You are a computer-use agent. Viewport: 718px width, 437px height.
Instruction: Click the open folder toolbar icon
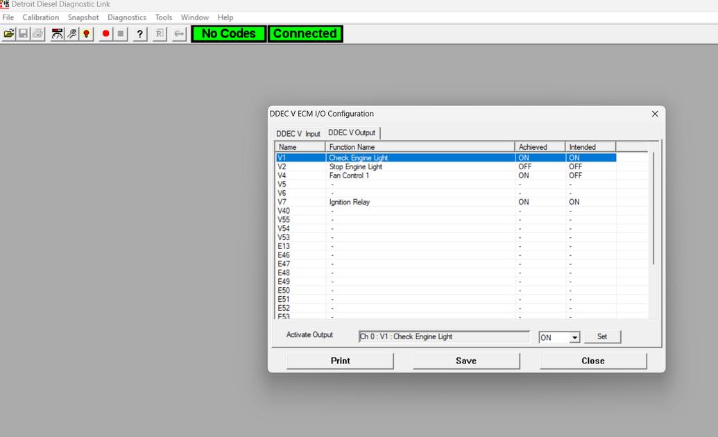pos(9,34)
